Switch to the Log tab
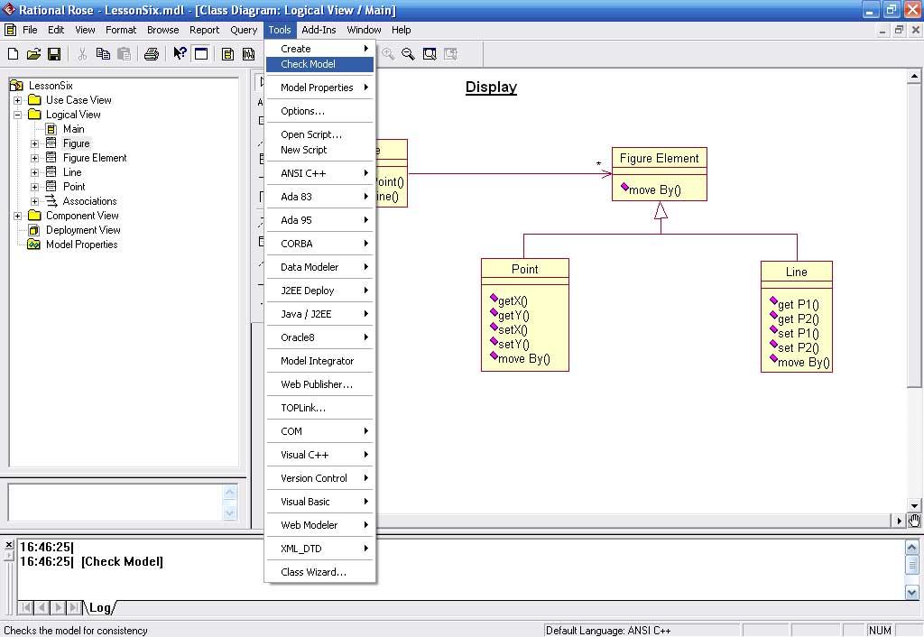 click(99, 607)
